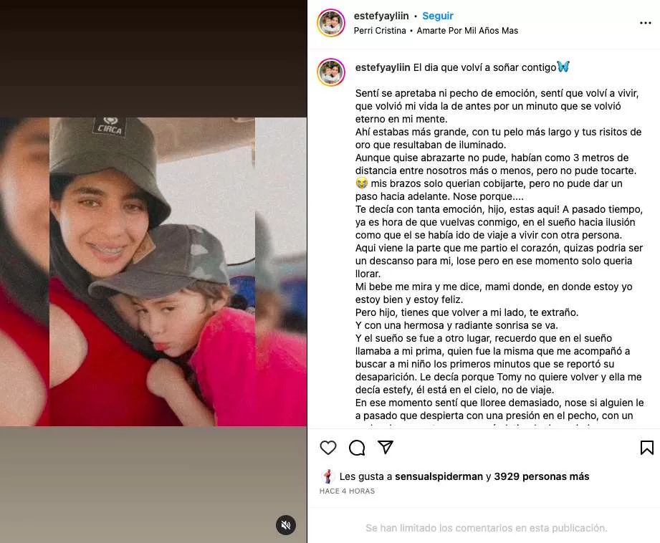Like the post with the heart icon
The width and height of the screenshot is (660, 543).
coord(328,448)
